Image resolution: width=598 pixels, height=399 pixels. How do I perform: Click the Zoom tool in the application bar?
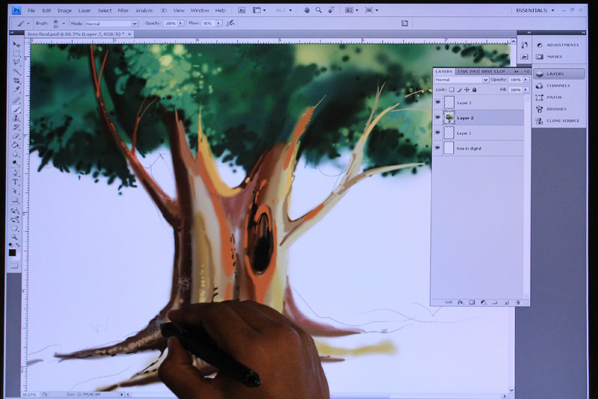[318, 10]
